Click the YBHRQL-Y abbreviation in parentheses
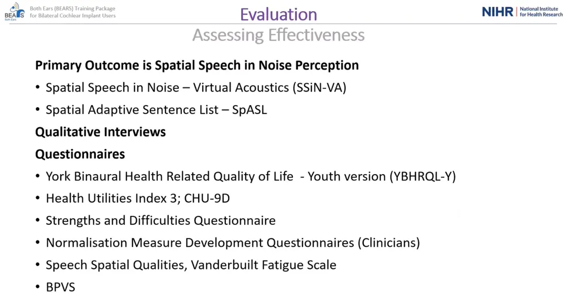Viewport: 566px width, 296px height. [422, 176]
